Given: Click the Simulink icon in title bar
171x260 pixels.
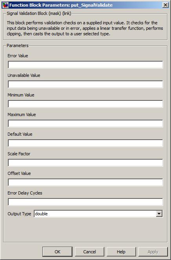Looking at the screenshot, I should click(x=5, y=5).
